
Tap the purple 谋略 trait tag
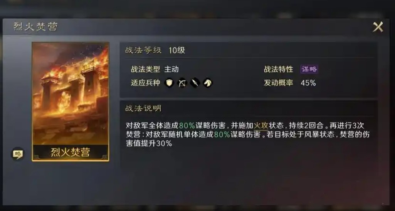pos(309,69)
